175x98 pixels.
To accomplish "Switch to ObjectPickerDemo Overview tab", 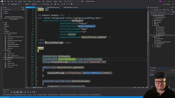I will click(x=71, y=7).
